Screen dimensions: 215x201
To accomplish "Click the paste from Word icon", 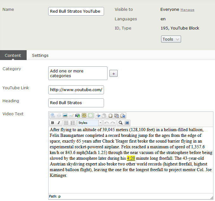I will click(123, 116).
